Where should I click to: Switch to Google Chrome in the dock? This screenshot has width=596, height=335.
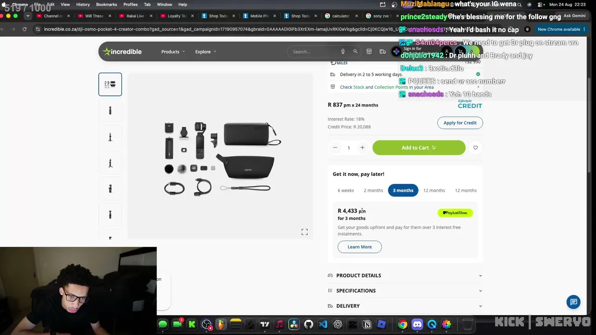tap(402, 324)
